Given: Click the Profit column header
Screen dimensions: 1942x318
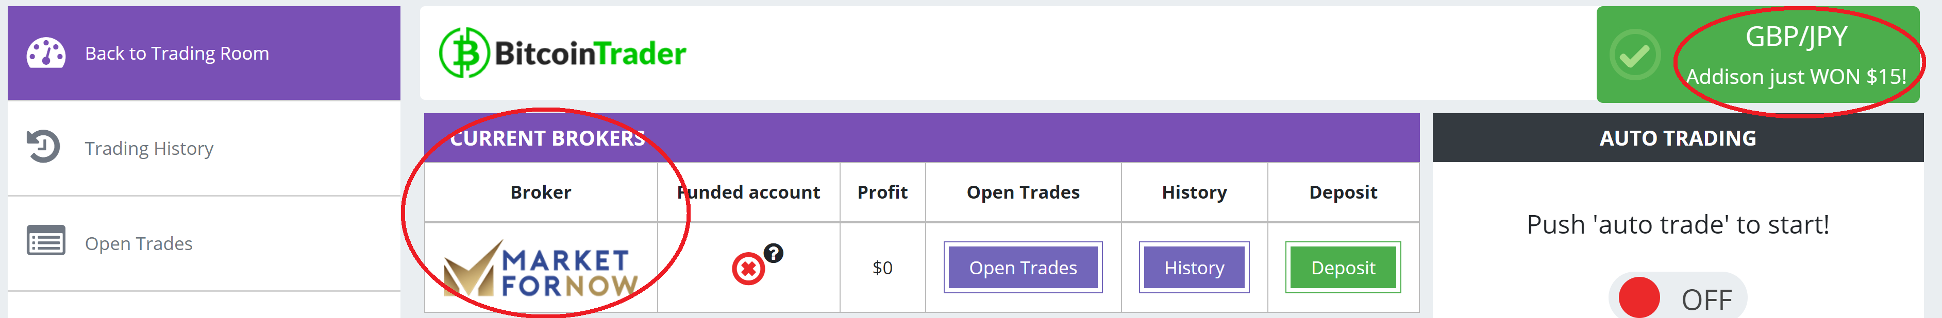Looking at the screenshot, I should (882, 192).
